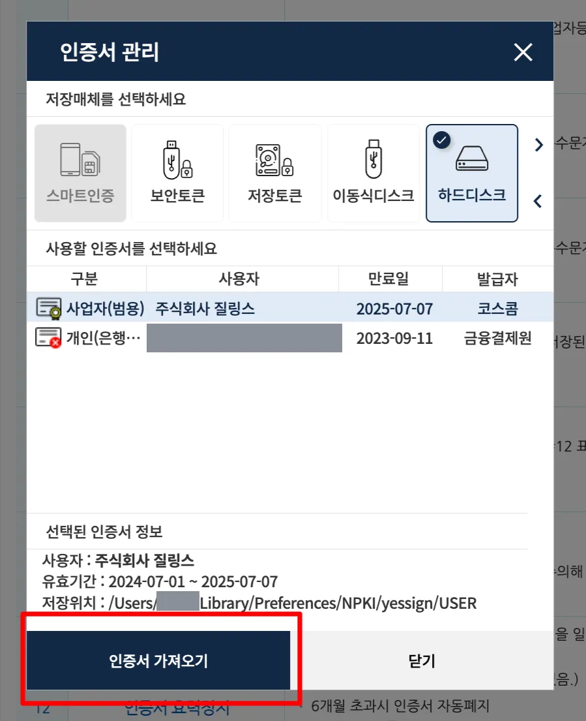Screen dimensions: 586x721
Task: Select the expired 개인(은행… certificate row
Action: (x=290, y=338)
